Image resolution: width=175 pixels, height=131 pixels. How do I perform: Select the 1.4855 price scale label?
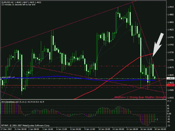171,22
